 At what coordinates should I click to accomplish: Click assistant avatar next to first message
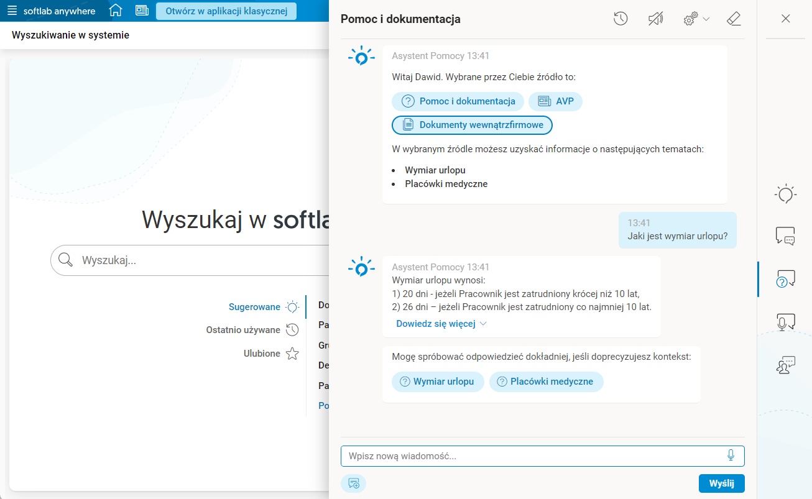point(361,57)
